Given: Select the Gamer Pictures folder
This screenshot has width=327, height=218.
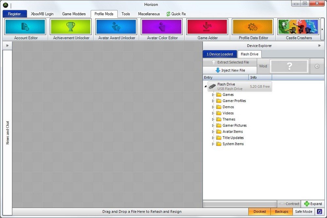Looking at the screenshot, I should 232,125.
